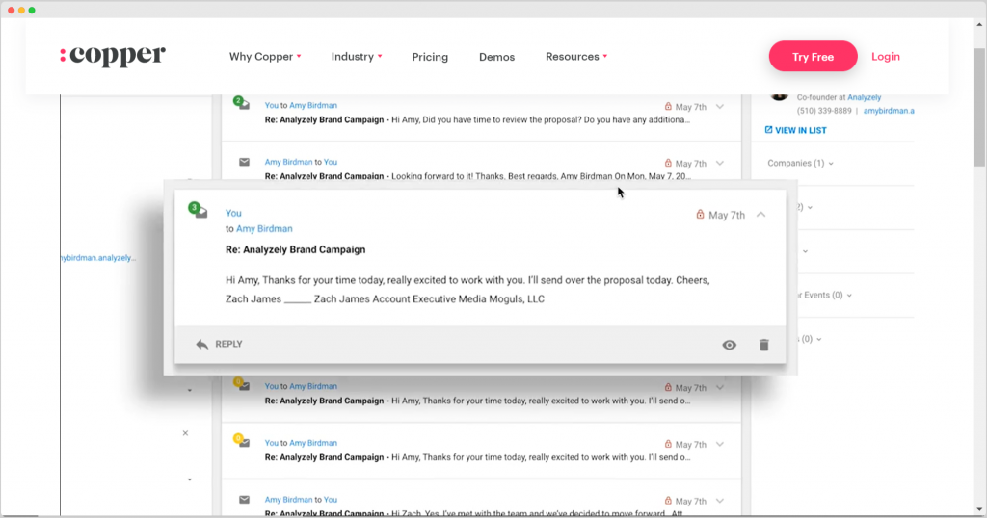The height and width of the screenshot is (518, 987).
Task: Click the page vertical scrollbar
Action: click(979, 107)
